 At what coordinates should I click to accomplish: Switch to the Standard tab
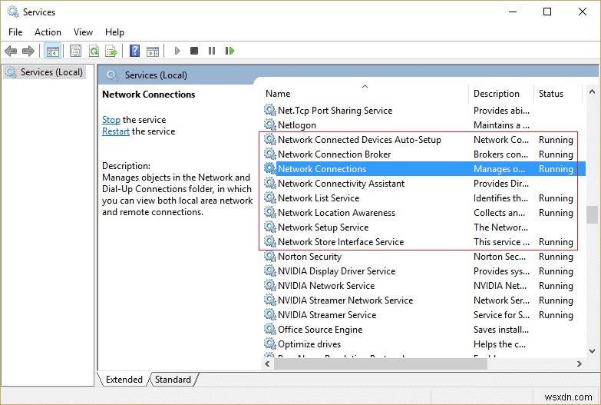pos(173,380)
